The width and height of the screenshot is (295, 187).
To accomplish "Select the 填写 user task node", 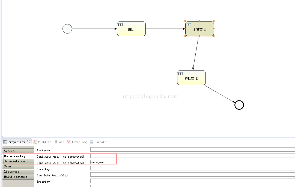I will click(x=131, y=29).
